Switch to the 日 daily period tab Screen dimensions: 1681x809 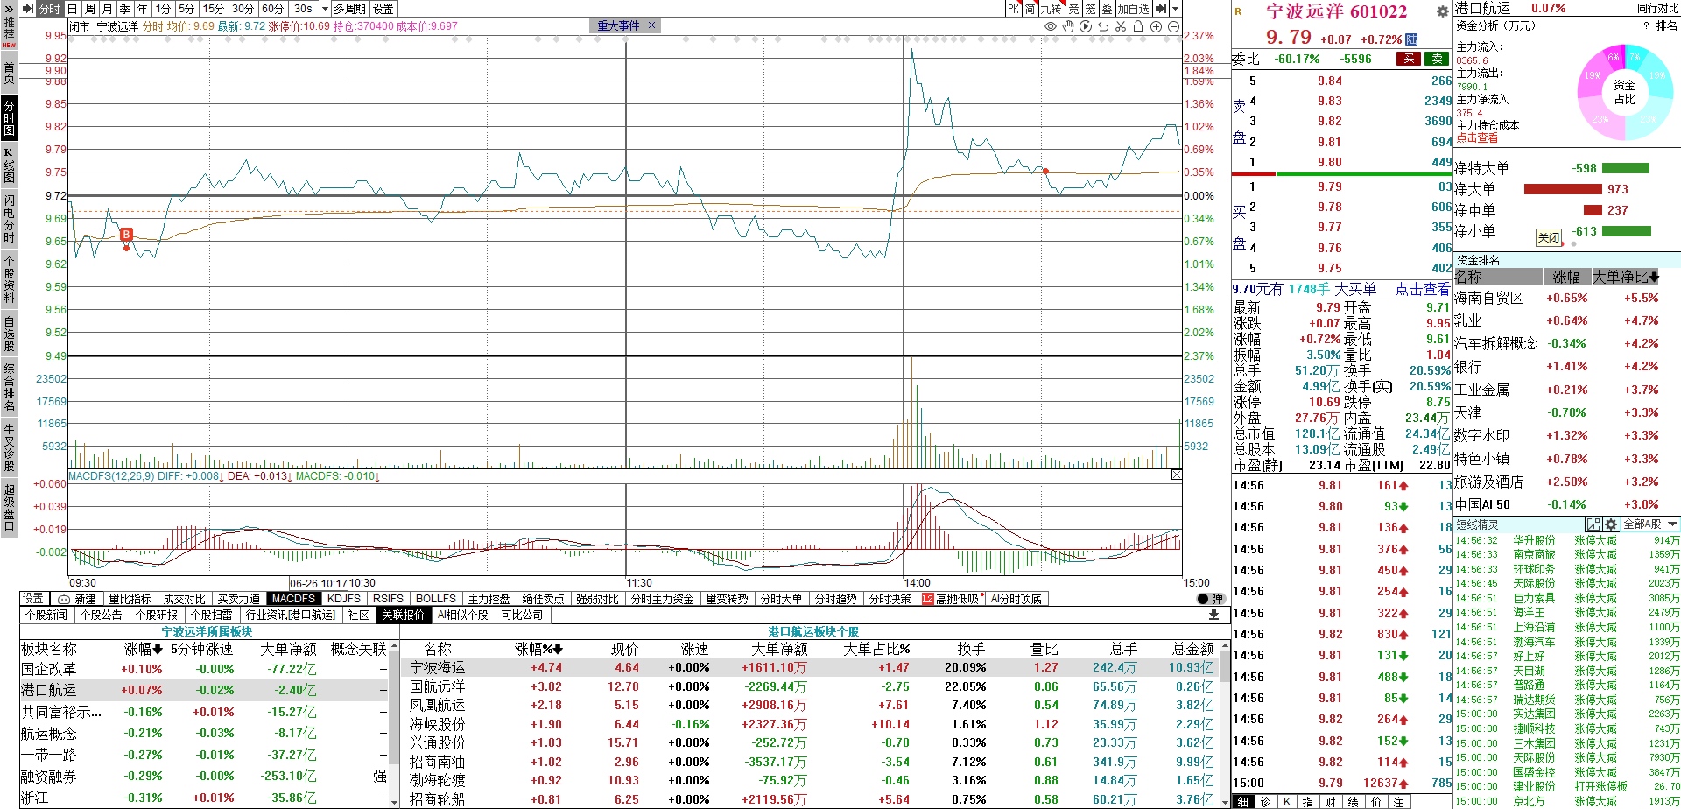coord(73,9)
